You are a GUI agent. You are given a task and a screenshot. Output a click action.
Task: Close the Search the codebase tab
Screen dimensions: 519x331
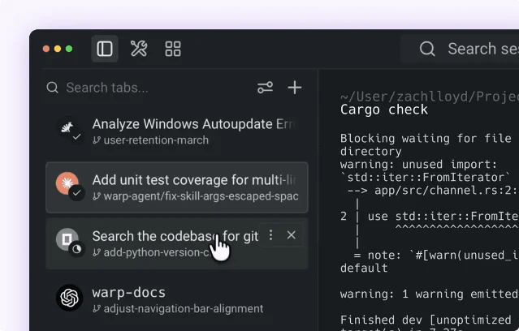click(x=292, y=235)
